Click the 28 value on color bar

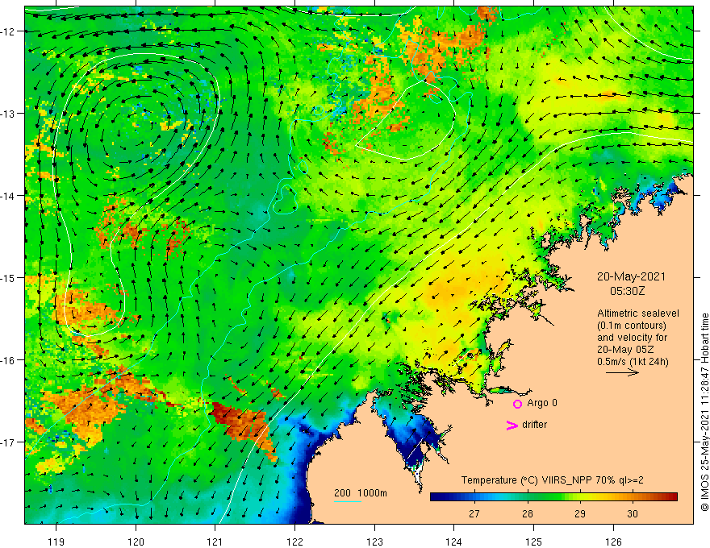(527, 513)
